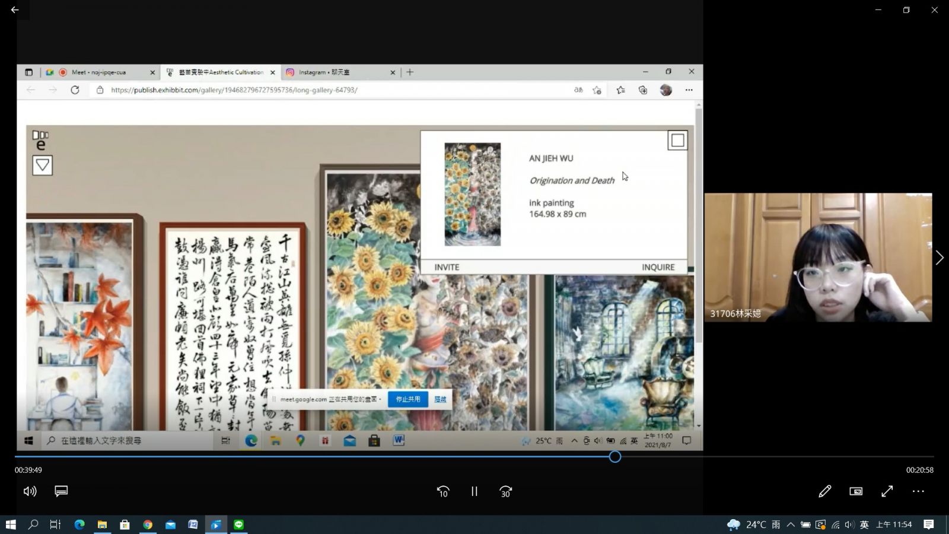This screenshot has height=534, width=949.
Task: Open LINE app from the taskbar
Action: point(239,525)
